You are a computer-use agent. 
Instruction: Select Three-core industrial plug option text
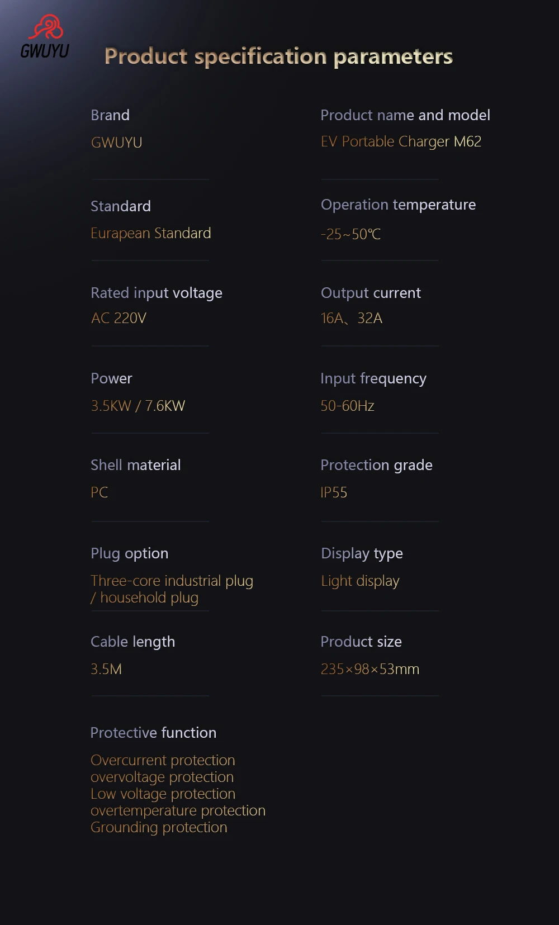[x=172, y=581]
